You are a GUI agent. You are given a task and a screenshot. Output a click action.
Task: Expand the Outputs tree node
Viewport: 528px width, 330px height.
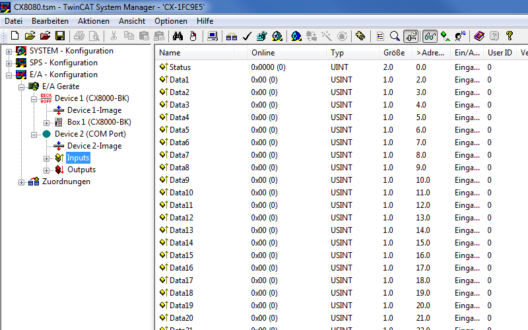[46, 170]
